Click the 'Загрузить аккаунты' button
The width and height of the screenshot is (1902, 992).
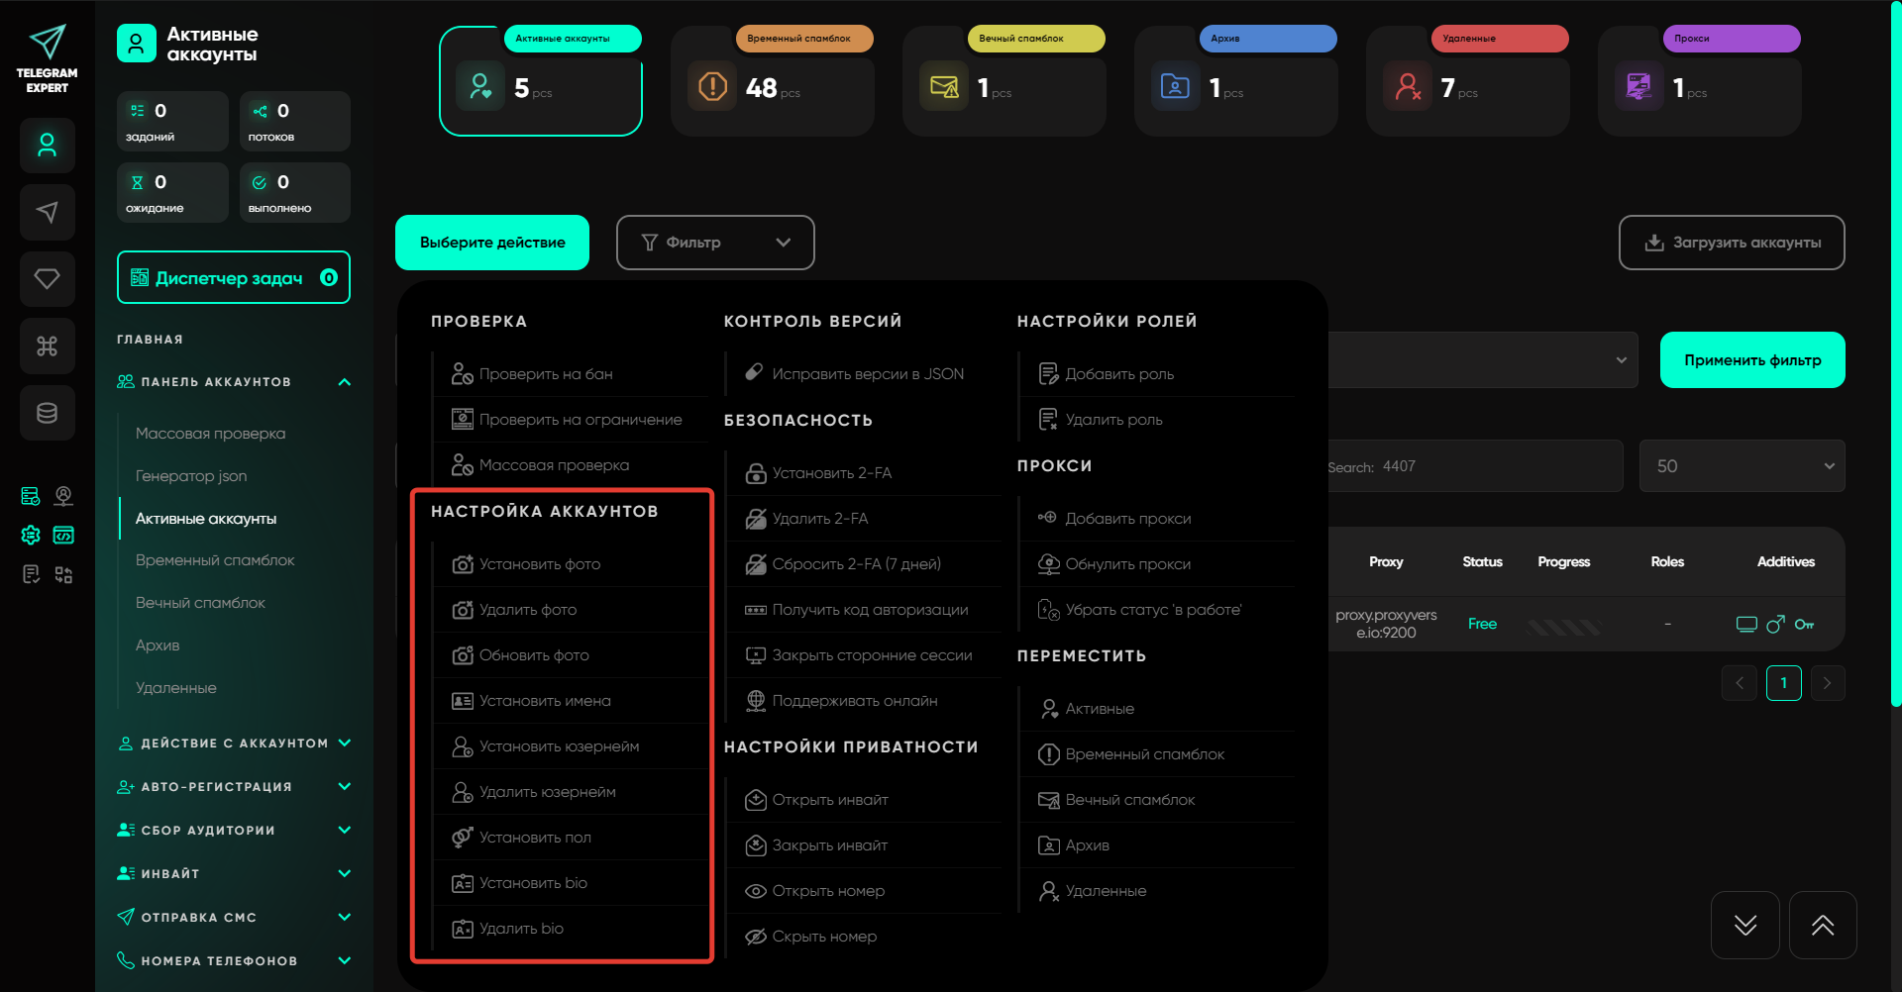[1731, 243]
